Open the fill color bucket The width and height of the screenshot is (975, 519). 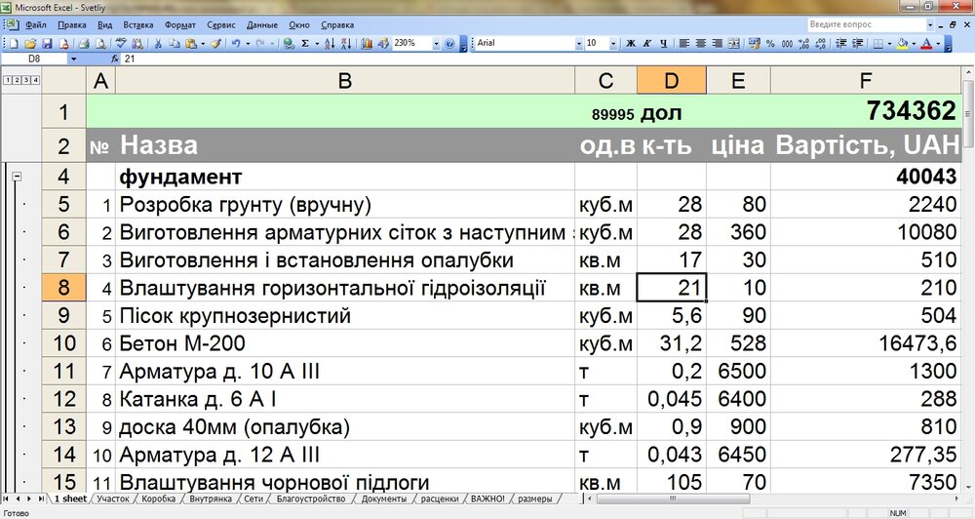click(x=902, y=44)
